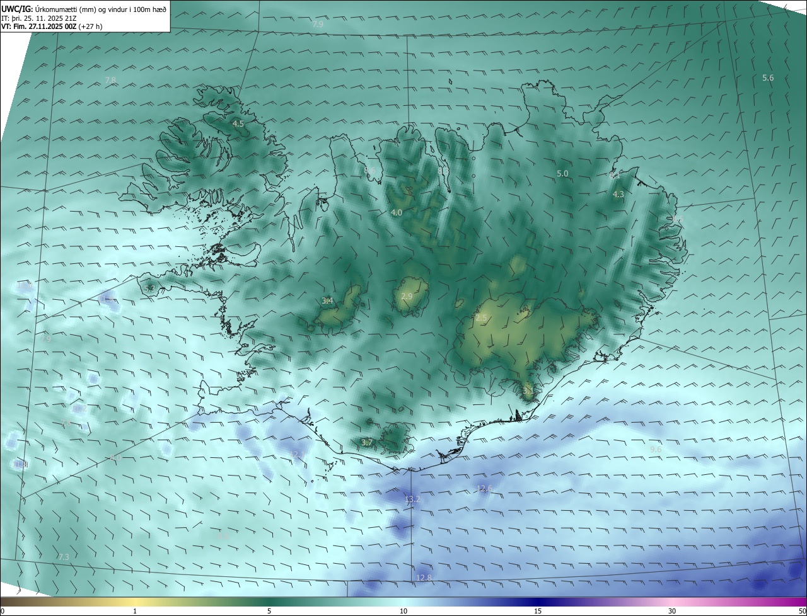807x616 pixels.
Task: Click the 5.6 value on the map
Action: (x=768, y=77)
